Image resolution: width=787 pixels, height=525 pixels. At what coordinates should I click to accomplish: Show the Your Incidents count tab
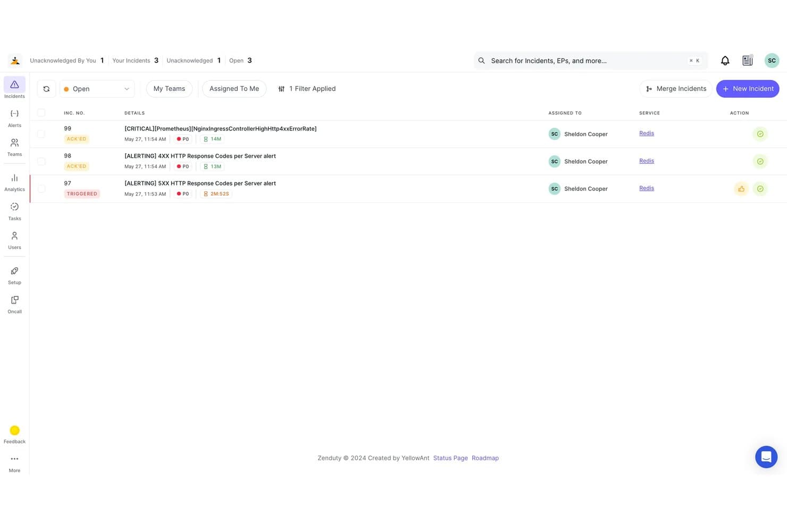[136, 61]
